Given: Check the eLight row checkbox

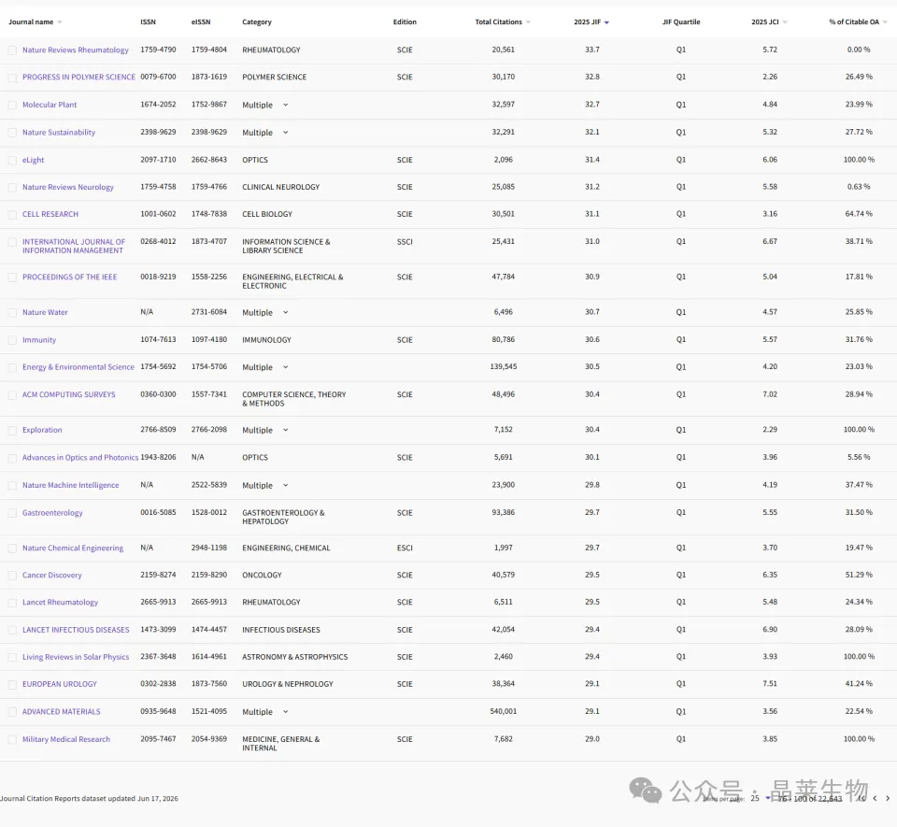Looking at the screenshot, I should 12,161.
